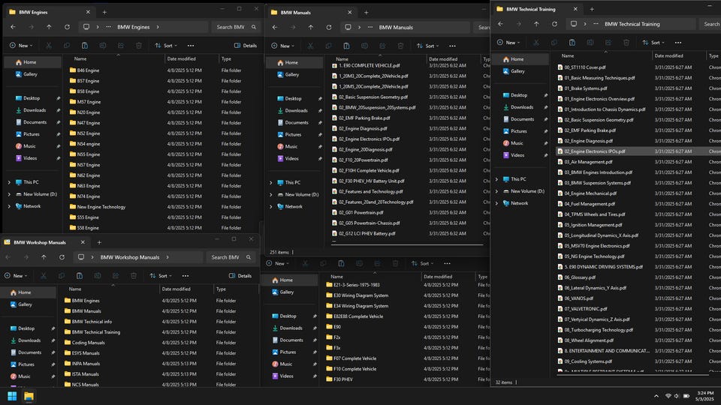The image size is (721, 405).
Task: Expand Network in BMW Engines sidebar
Action: [x=9, y=206]
